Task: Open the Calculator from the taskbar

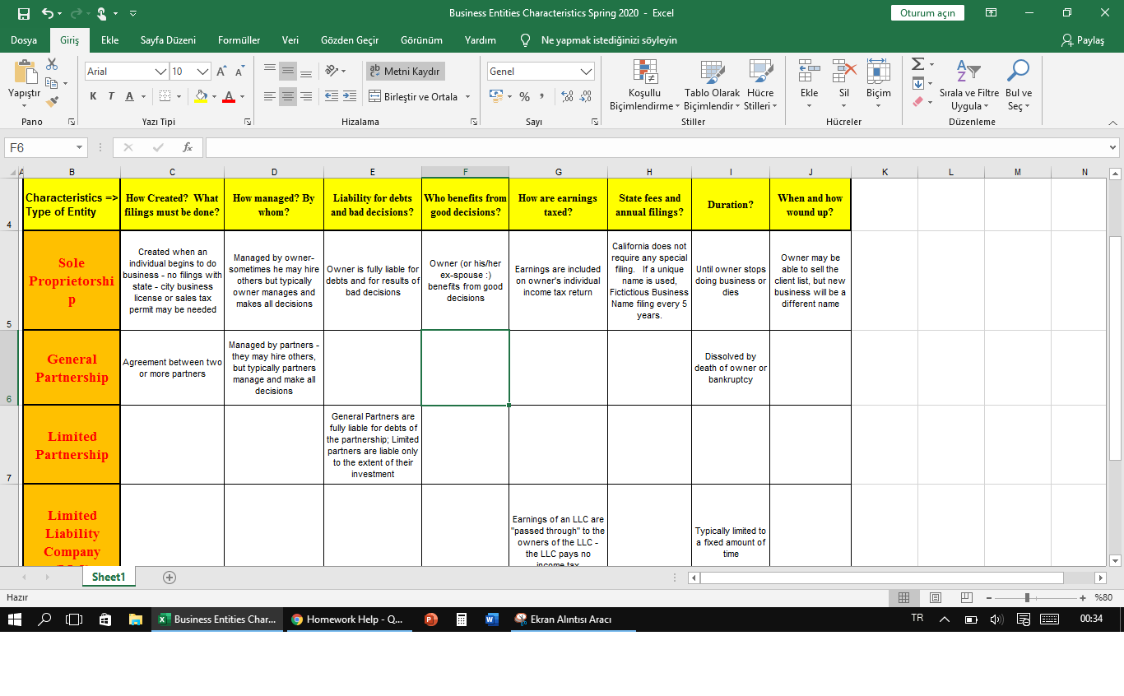Action: pyautogui.click(x=461, y=619)
